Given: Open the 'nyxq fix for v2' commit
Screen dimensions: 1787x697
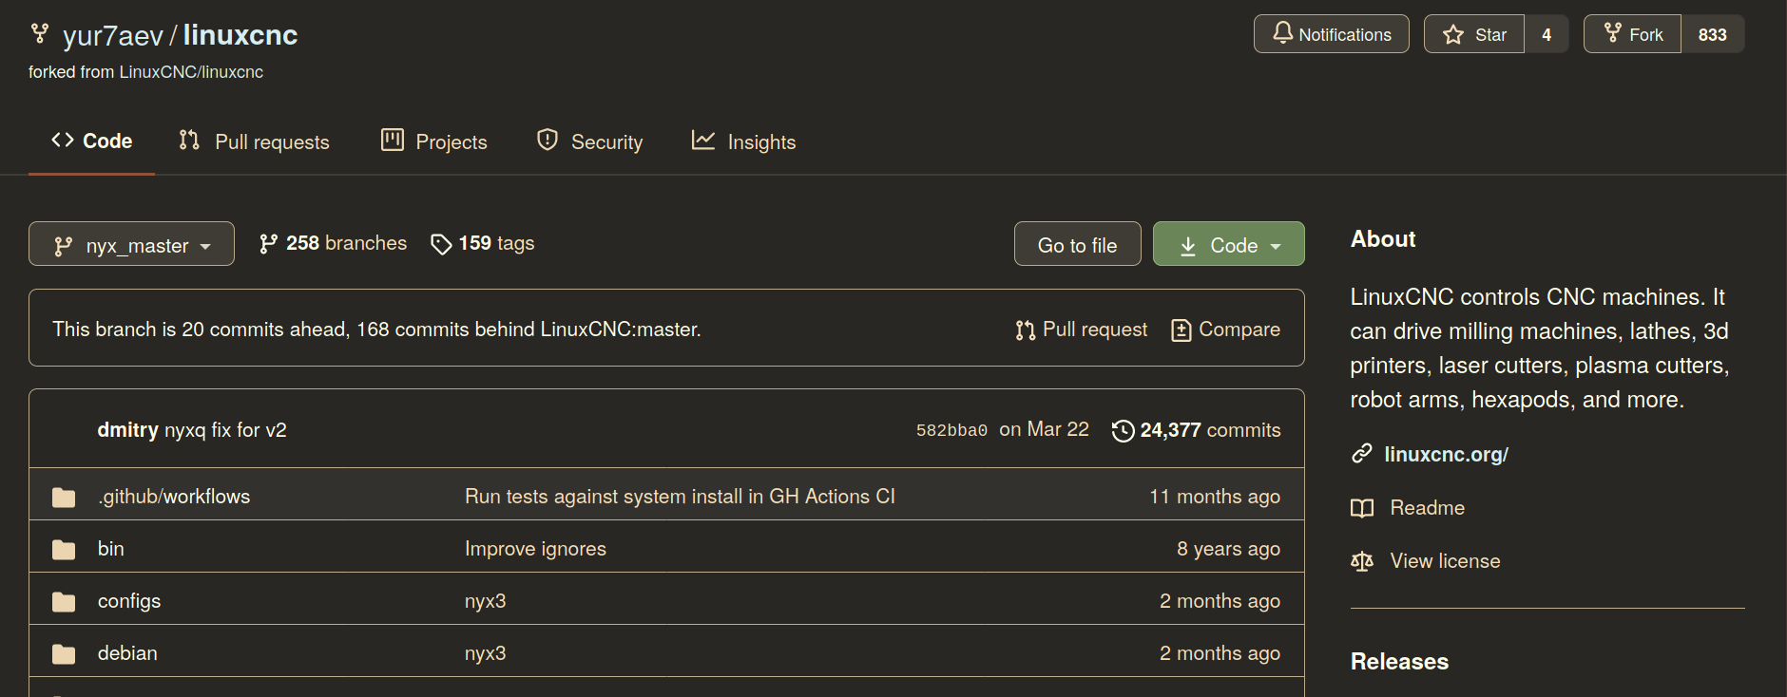Looking at the screenshot, I should (225, 430).
